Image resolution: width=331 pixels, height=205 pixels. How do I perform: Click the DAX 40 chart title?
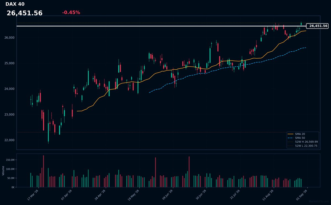click(15, 4)
